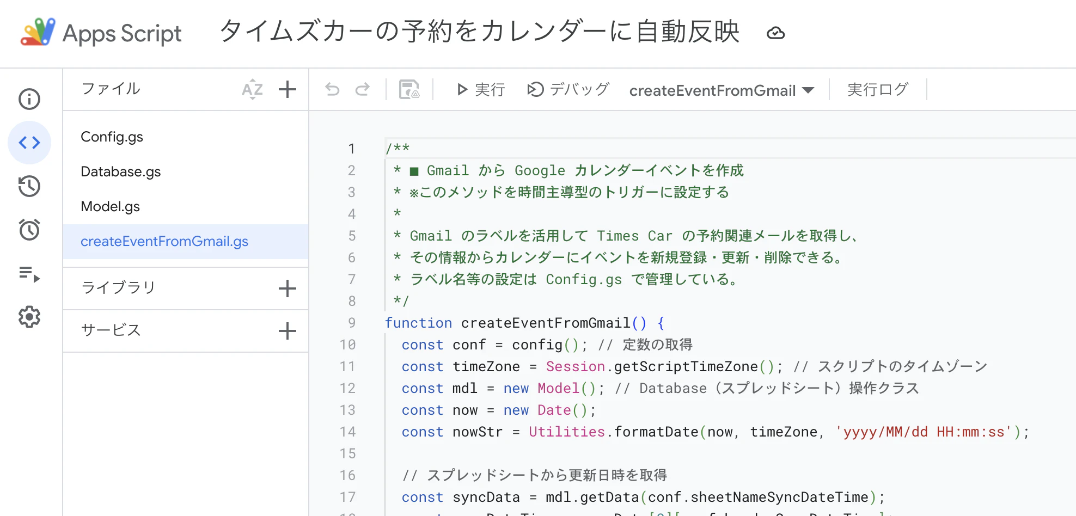Add a library with plus icon

[288, 288]
